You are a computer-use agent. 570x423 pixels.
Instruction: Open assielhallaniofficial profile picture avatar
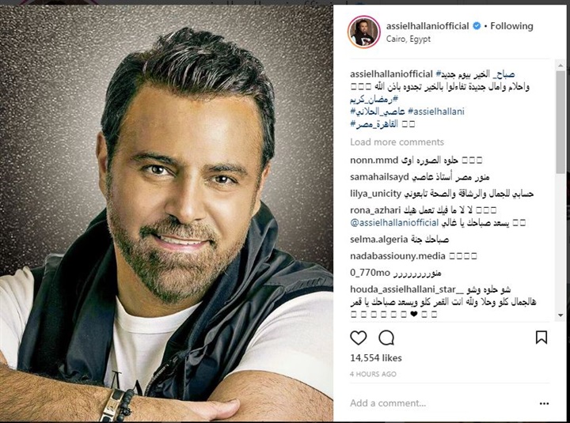(x=364, y=32)
